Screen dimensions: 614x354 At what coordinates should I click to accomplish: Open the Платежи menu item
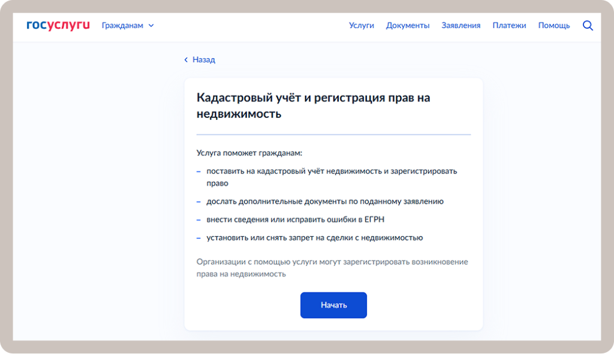tap(509, 25)
